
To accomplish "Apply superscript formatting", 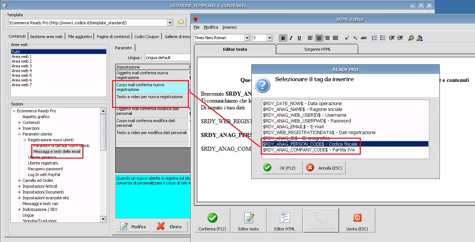I will [x=347, y=38].
